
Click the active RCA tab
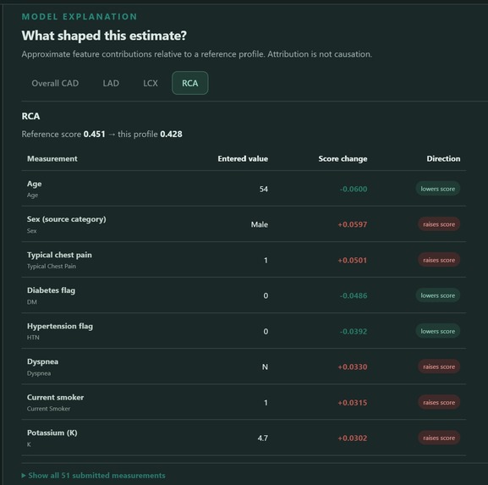click(x=189, y=83)
